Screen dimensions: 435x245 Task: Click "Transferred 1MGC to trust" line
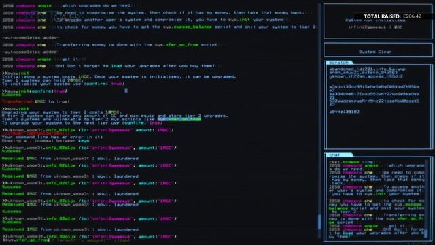coord(36,101)
